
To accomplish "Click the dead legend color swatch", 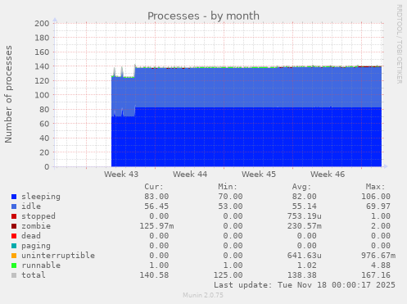I will pyautogui.click(x=14, y=236).
